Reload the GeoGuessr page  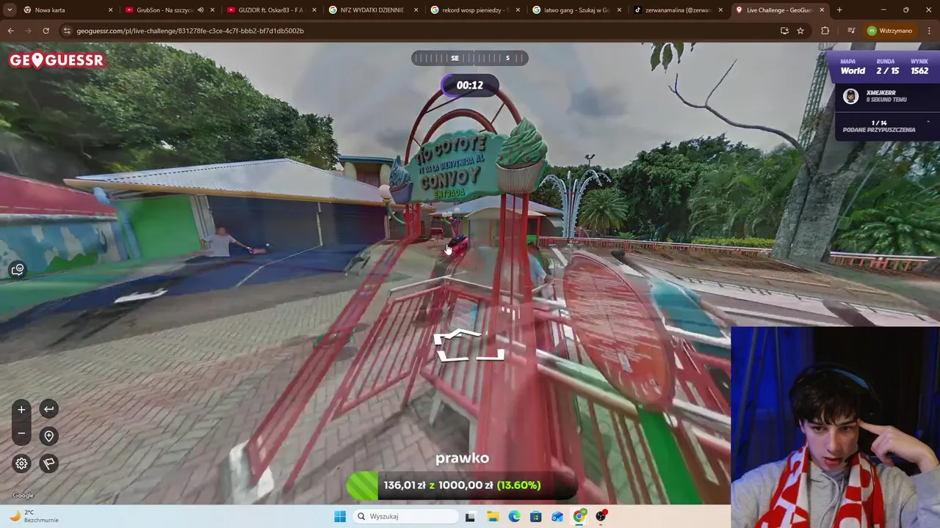pos(46,31)
